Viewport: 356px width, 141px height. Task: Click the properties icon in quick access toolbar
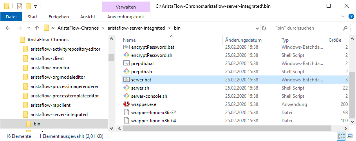pyautogui.click(x=20, y=6)
